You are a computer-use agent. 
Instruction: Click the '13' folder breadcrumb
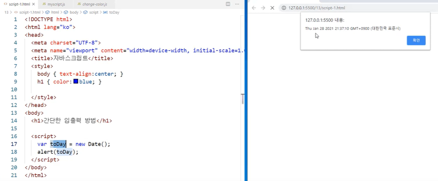(7, 12)
